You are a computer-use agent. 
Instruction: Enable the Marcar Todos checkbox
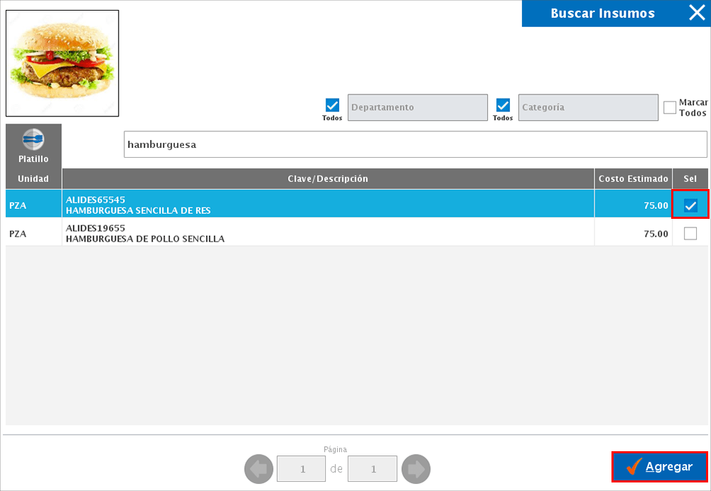click(669, 107)
